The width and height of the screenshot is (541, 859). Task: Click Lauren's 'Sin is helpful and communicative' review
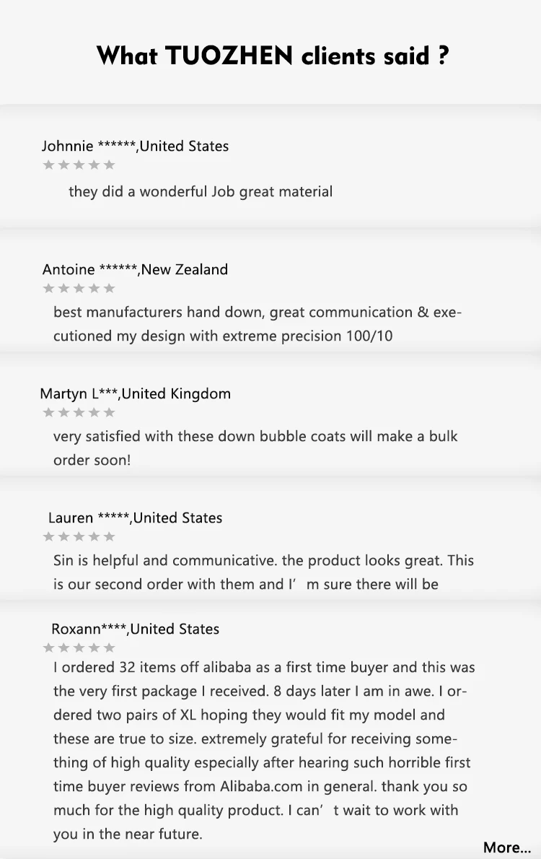click(263, 572)
